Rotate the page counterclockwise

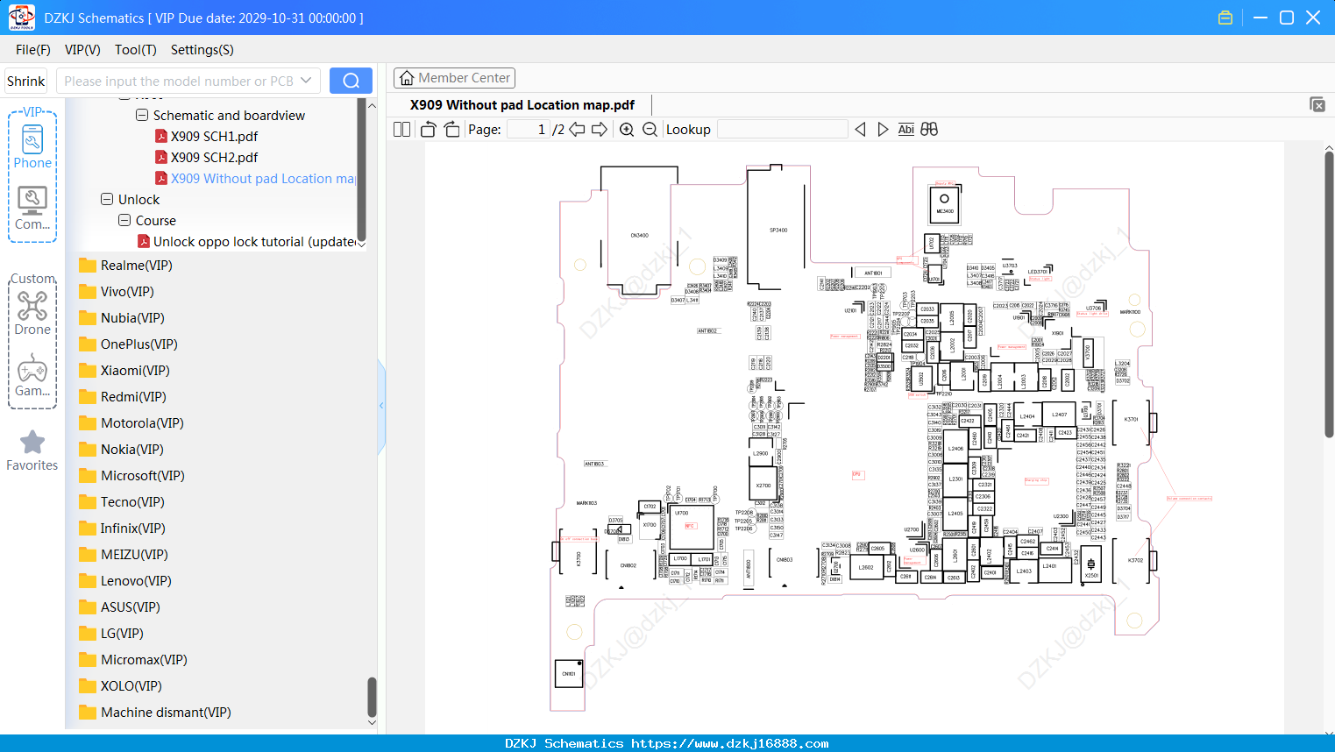coord(429,130)
